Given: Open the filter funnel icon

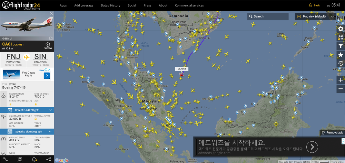Looking at the screenshot, I should click(341, 46).
